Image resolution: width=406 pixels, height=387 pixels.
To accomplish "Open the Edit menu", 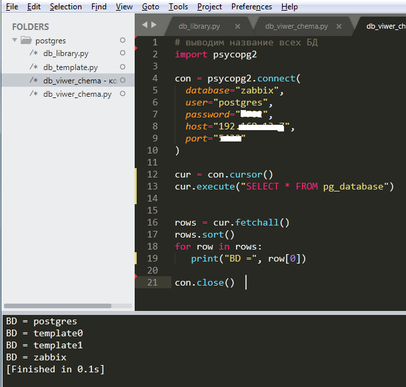I will click(34, 7).
